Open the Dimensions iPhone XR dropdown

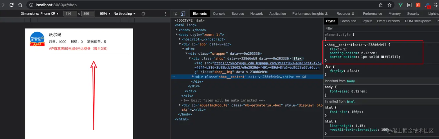40,14
